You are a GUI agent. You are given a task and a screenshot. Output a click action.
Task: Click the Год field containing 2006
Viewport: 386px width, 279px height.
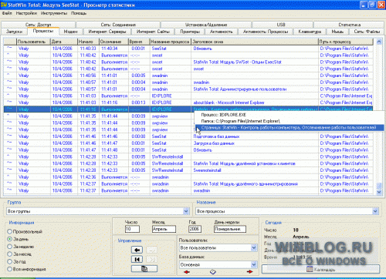point(195,229)
